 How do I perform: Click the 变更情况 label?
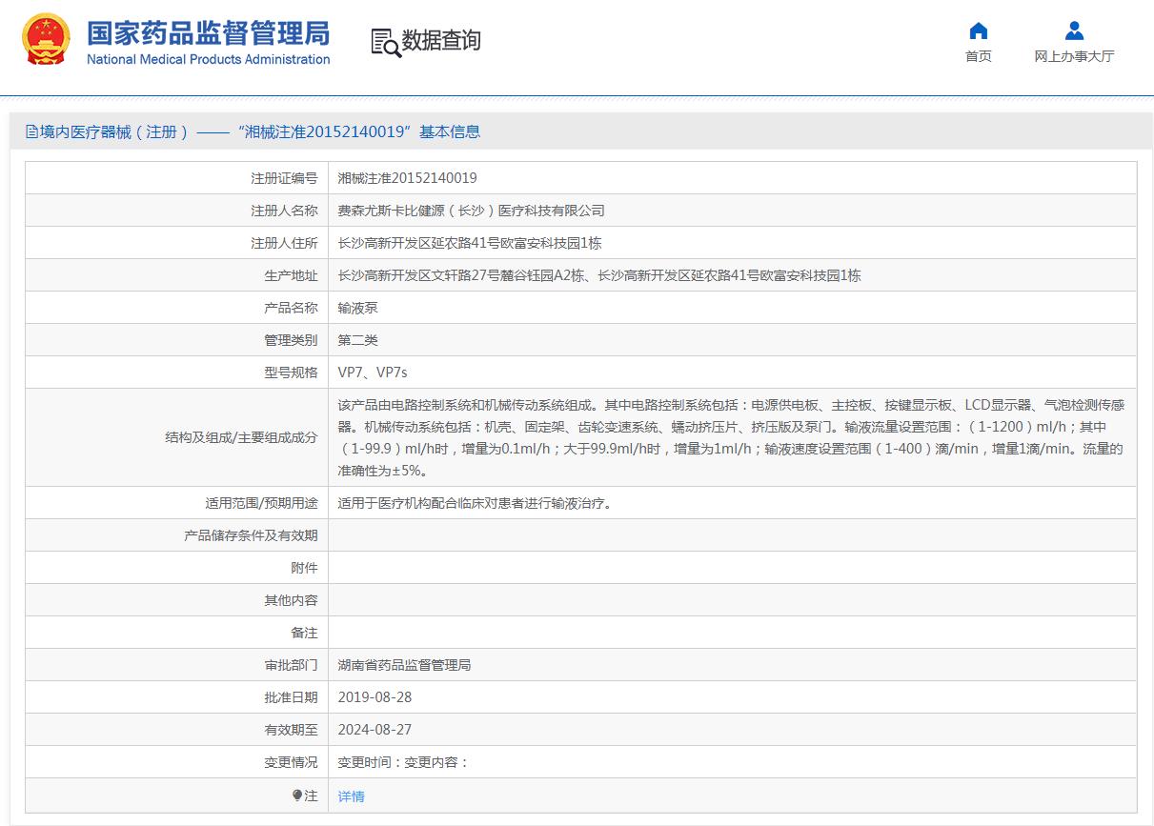[291, 762]
